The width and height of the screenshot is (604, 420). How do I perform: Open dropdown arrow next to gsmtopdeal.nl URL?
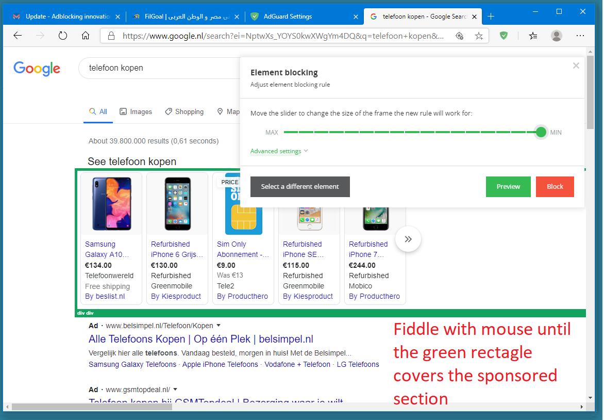click(175, 390)
